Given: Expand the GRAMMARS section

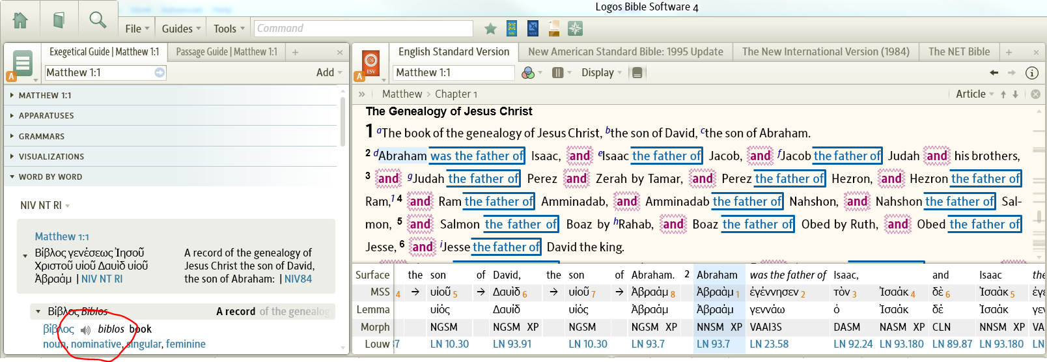Looking at the screenshot, I should coord(41,137).
